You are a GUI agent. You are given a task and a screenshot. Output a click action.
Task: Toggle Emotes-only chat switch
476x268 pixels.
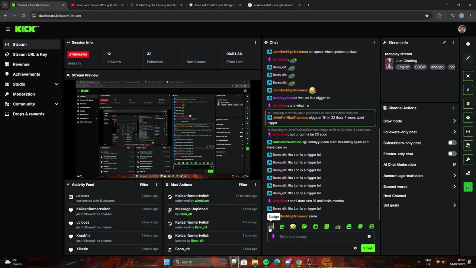[x=452, y=154]
